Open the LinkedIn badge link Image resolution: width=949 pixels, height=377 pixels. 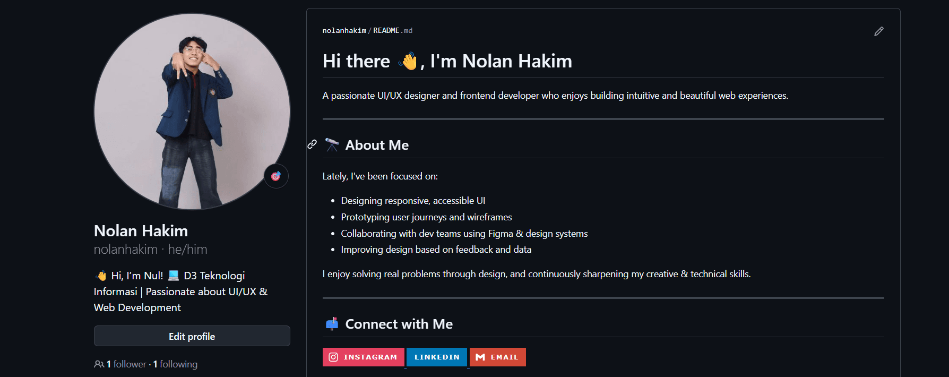[437, 357]
